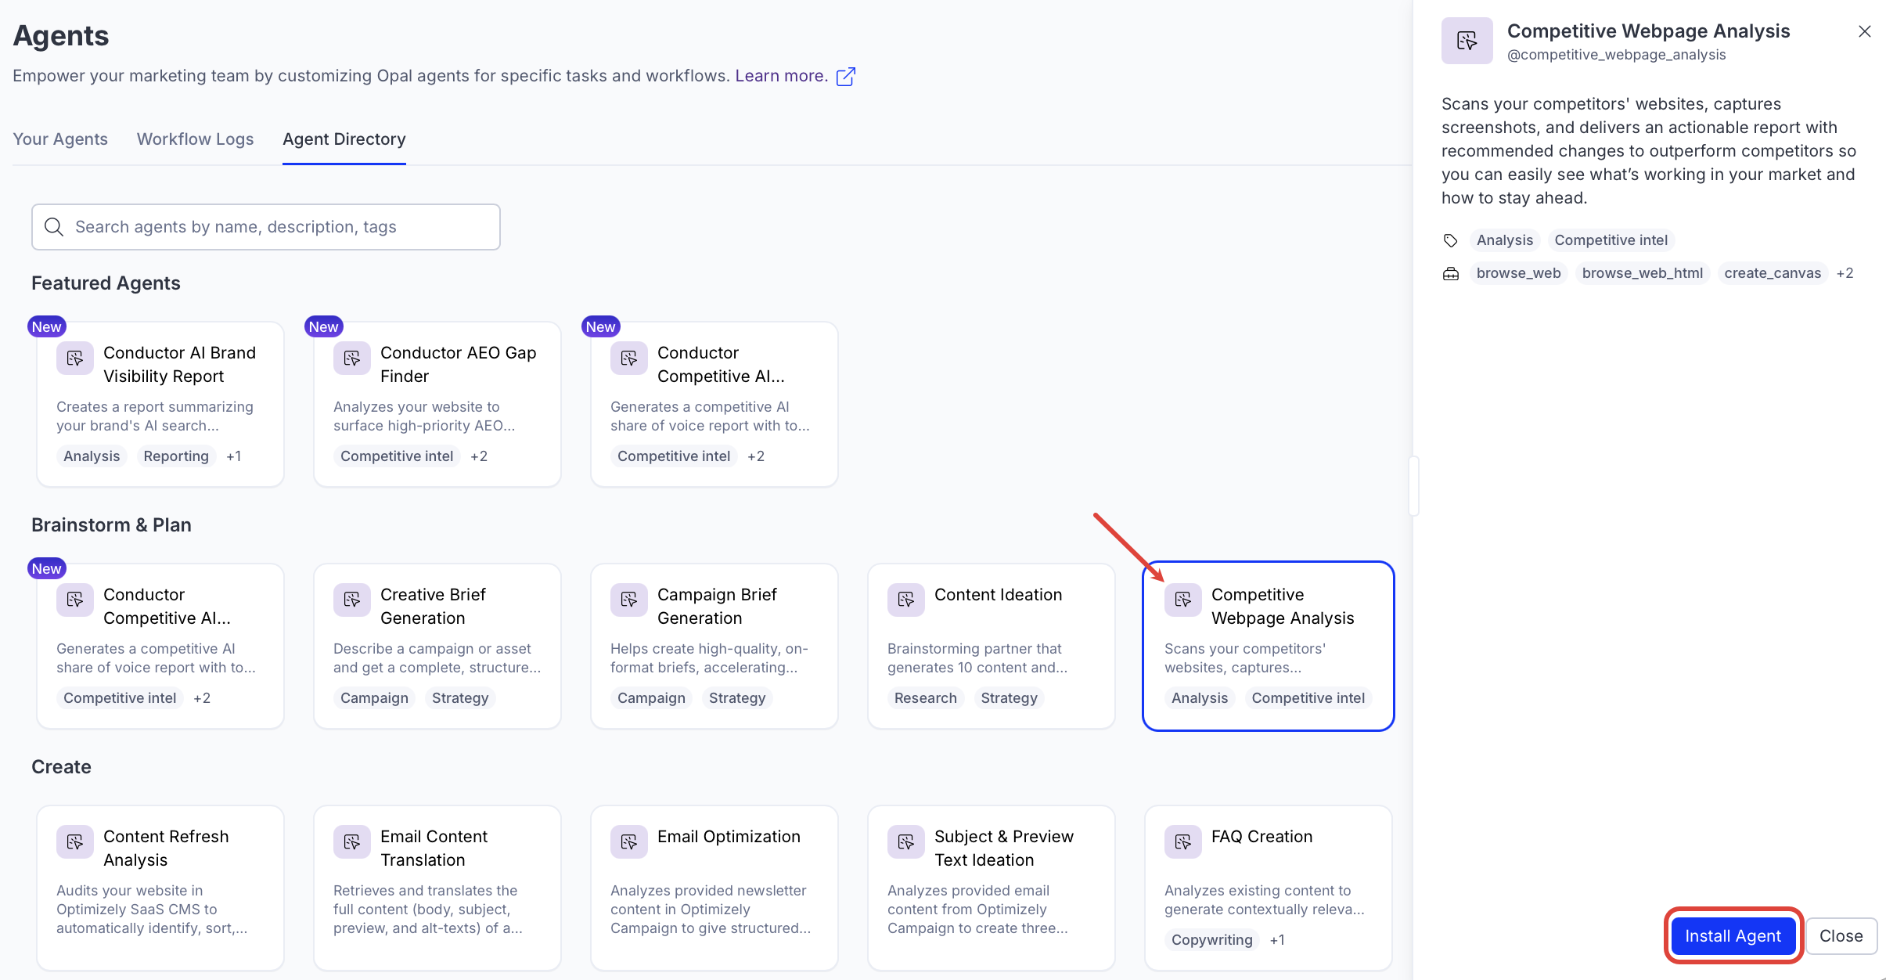
Task: Switch to the Your Agents tab
Action: (60, 139)
